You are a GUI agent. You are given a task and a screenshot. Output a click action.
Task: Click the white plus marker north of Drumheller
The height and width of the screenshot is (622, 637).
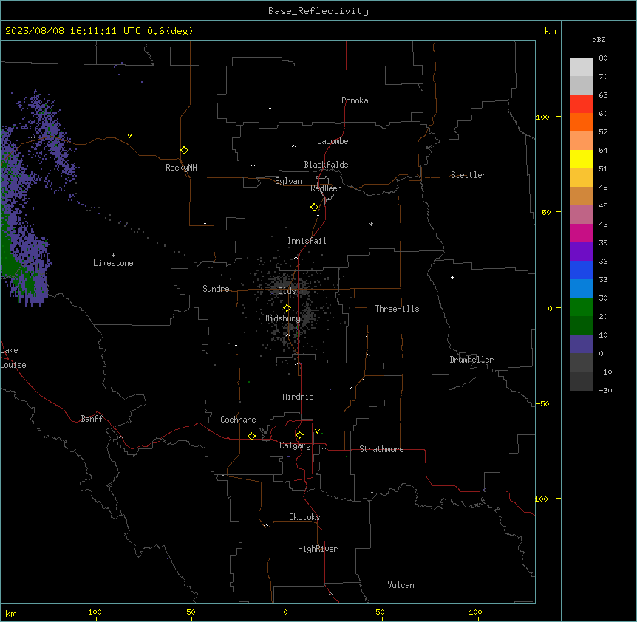452,277
